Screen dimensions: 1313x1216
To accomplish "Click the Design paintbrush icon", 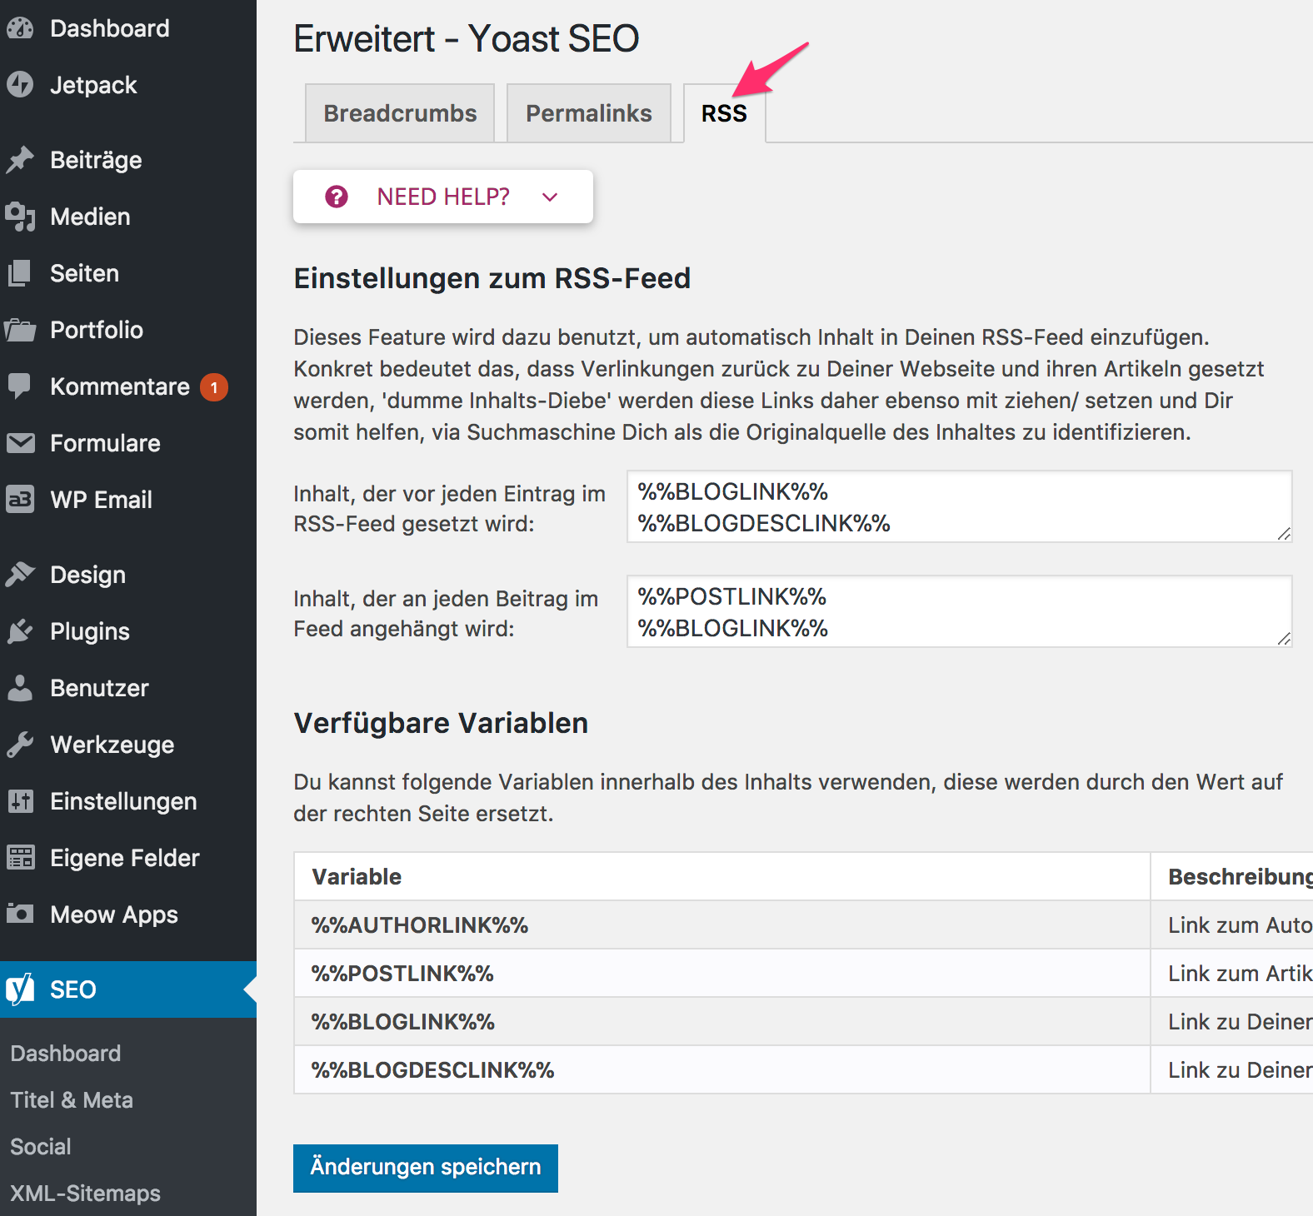I will tap(20, 575).
